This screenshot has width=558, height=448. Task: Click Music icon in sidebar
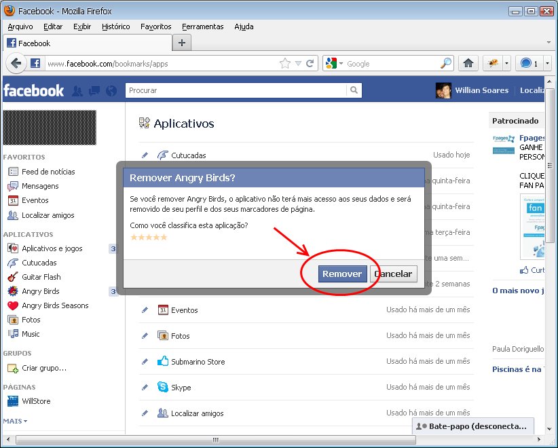tap(13, 334)
